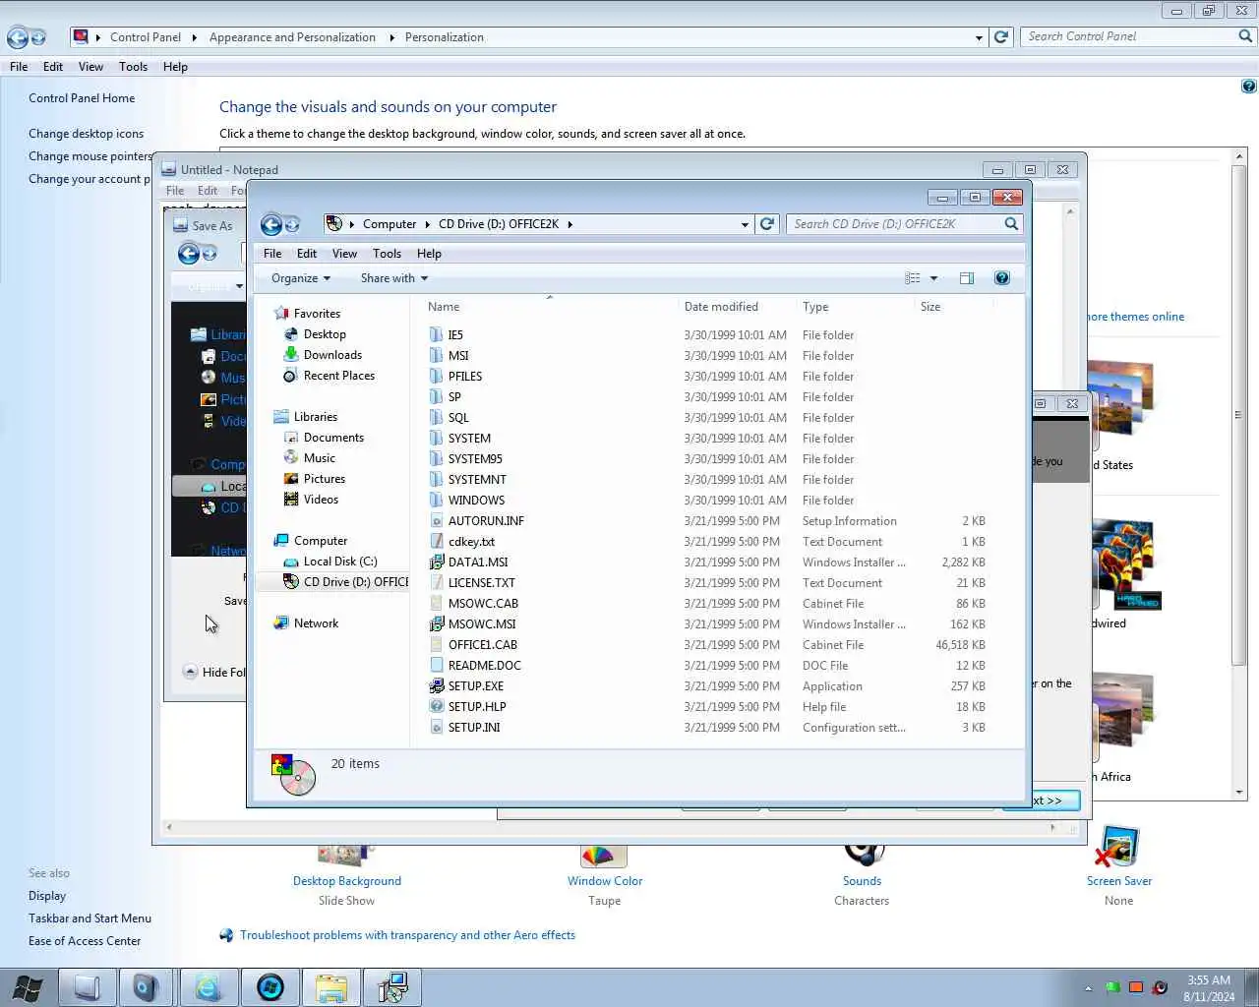1259x1007 pixels.
Task: Open the view options dropdown arrow
Action: click(x=933, y=278)
